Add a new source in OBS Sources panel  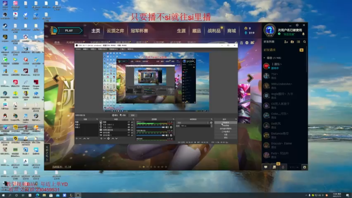pyautogui.click(x=101, y=139)
